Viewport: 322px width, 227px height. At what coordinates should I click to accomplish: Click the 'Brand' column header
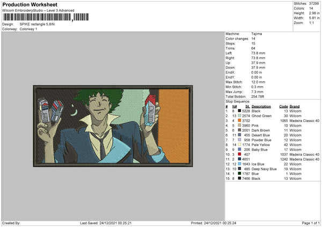(x=295, y=107)
